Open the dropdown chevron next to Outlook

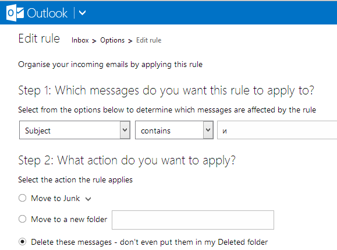82,13
